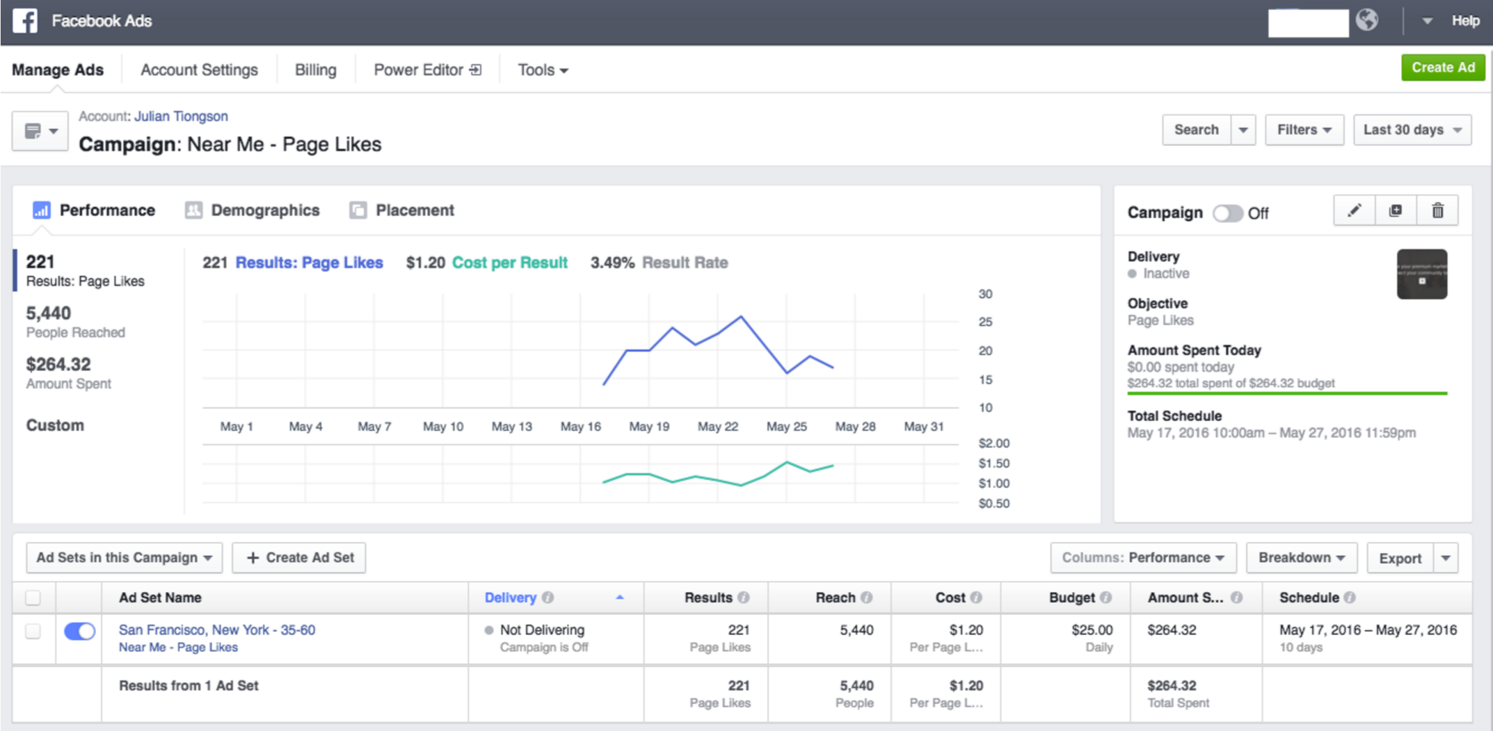Image resolution: width=1493 pixels, height=731 pixels.
Task: Open the Near Me - Page Likes link under ad set
Action: pos(178,647)
